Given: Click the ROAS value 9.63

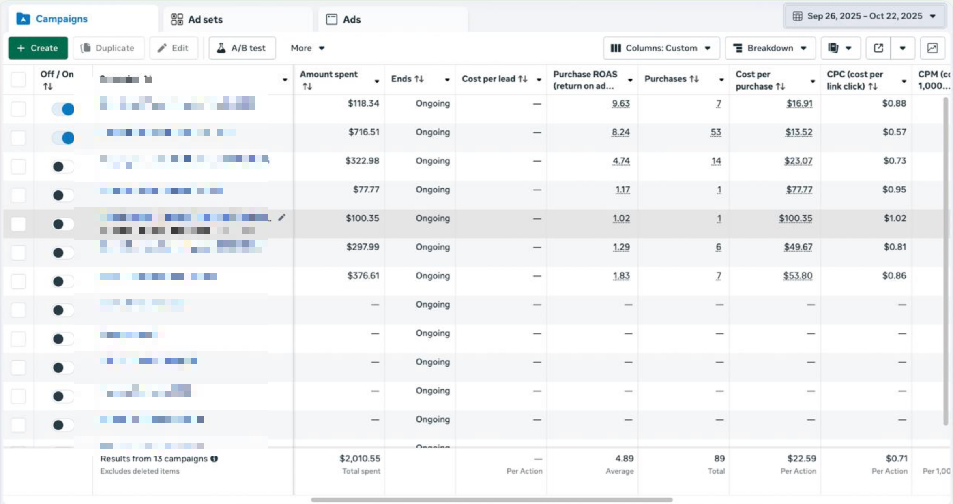Looking at the screenshot, I should (621, 103).
